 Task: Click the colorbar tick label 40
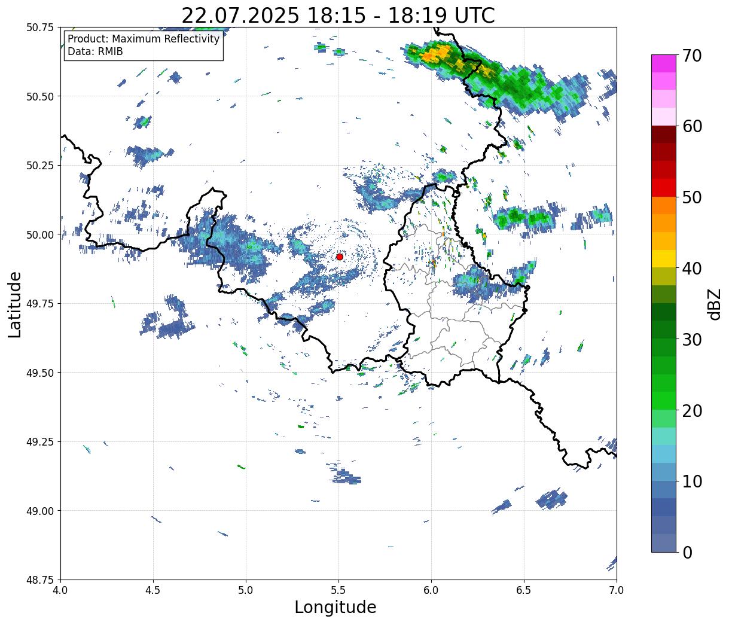tap(693, 269)
